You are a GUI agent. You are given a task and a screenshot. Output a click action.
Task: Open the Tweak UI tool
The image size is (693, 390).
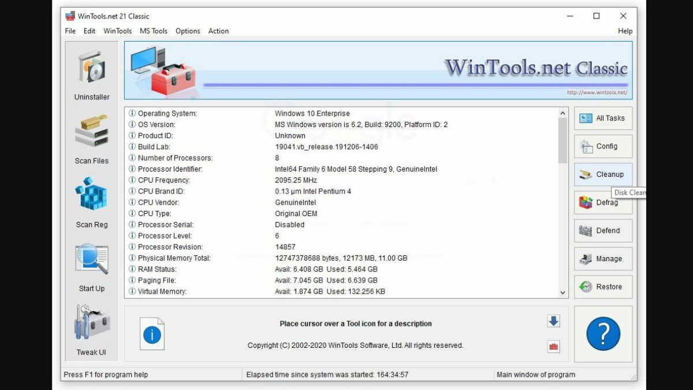point(91,330)
